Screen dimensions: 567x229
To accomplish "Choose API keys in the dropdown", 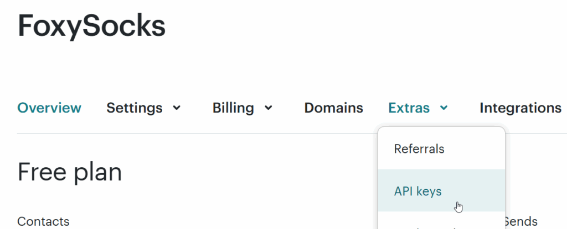I will [418, 191].
